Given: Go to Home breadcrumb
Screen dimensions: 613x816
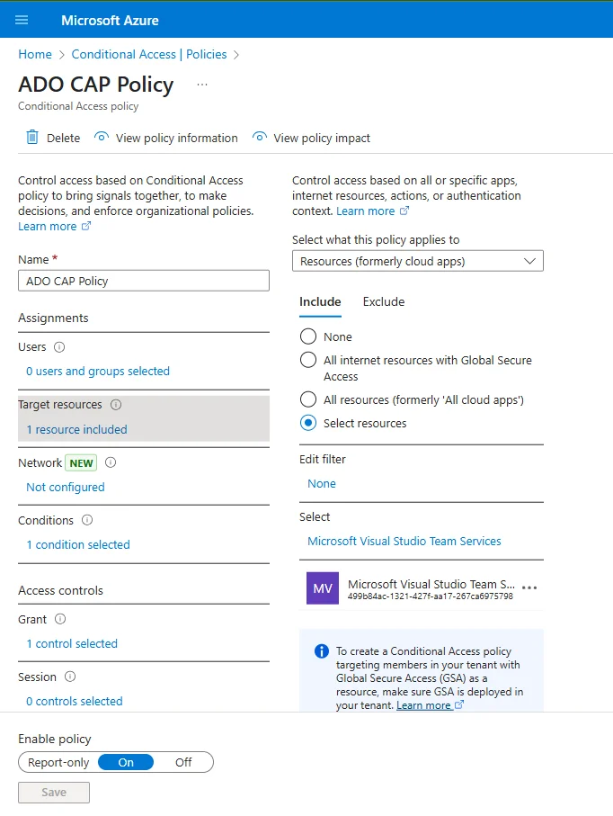Looking at the screenshot, I should point(35,54).
